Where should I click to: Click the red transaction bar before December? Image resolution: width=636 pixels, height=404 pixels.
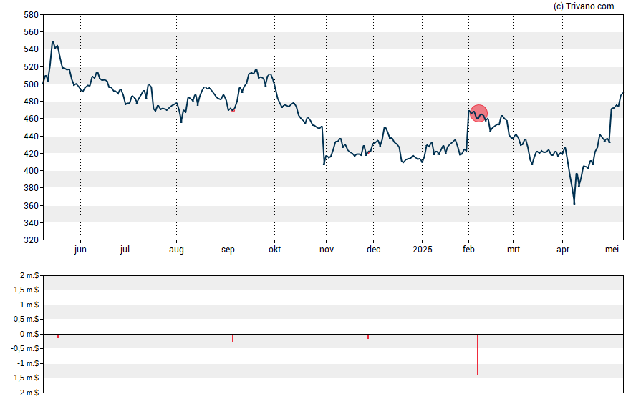point(368,337)
